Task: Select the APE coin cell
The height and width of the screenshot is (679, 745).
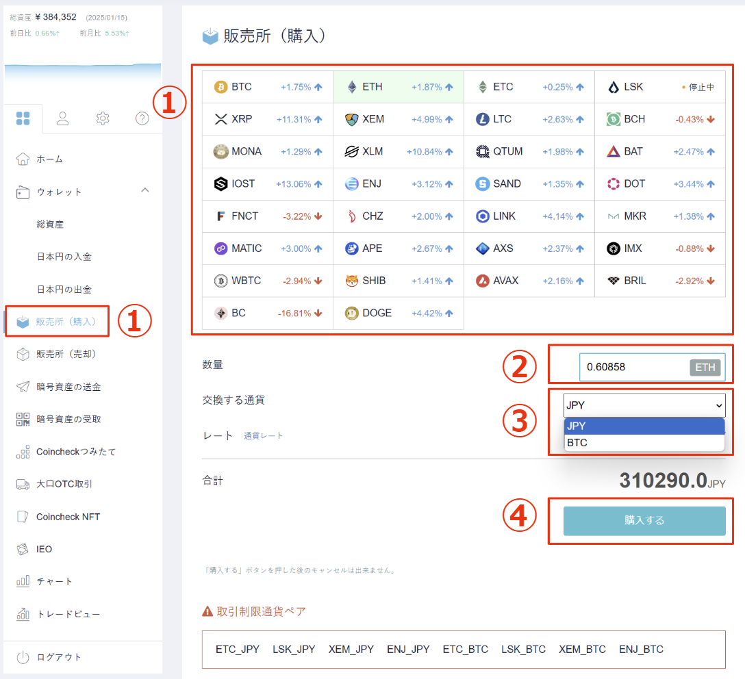Action: (399, 248)
